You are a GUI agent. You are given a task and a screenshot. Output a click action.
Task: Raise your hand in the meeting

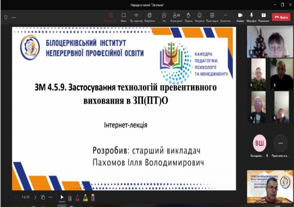188,15
